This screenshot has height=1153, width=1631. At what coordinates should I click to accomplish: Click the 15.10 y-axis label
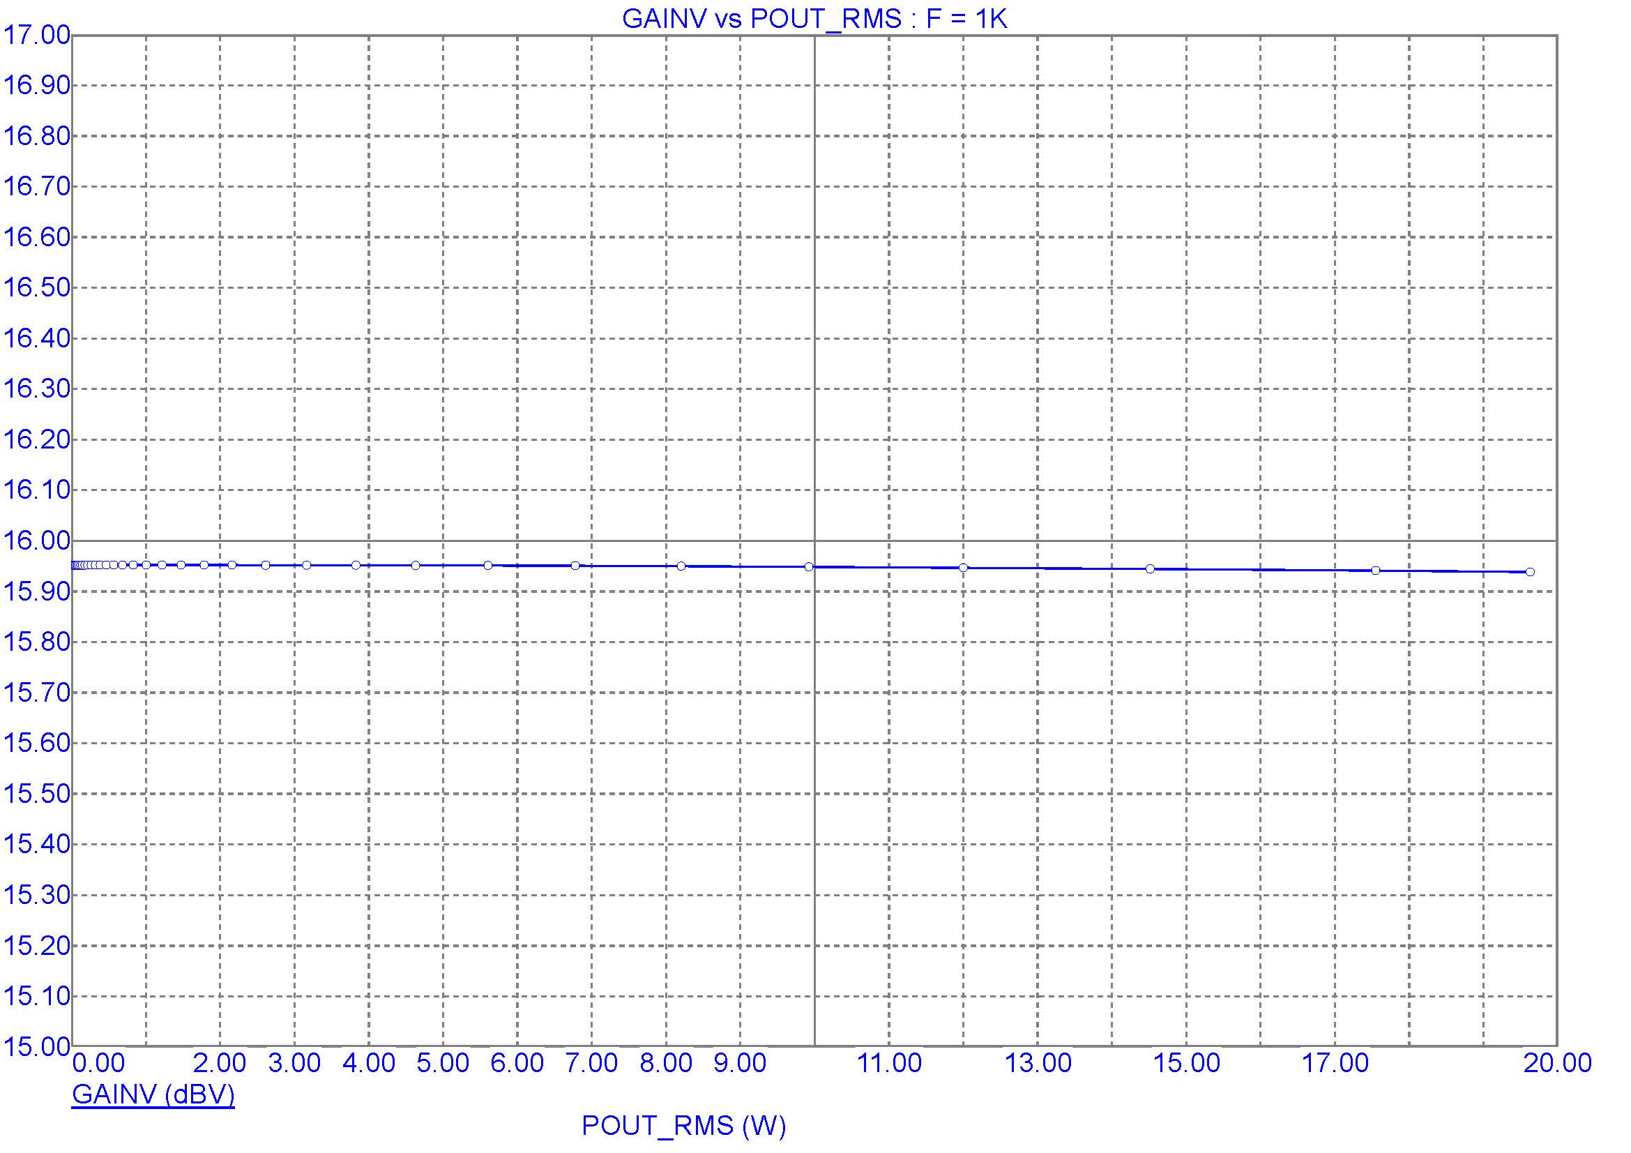point(37,996)
